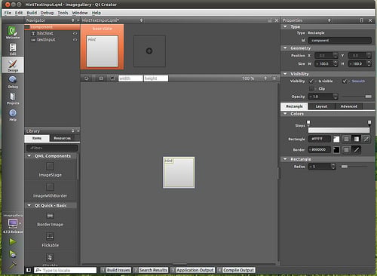Click the imagegallery build target selector
377x276 pixels.
[x=13, y=223]
